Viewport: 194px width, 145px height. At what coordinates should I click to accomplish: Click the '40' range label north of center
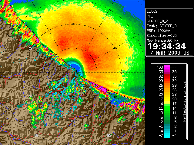73,24
